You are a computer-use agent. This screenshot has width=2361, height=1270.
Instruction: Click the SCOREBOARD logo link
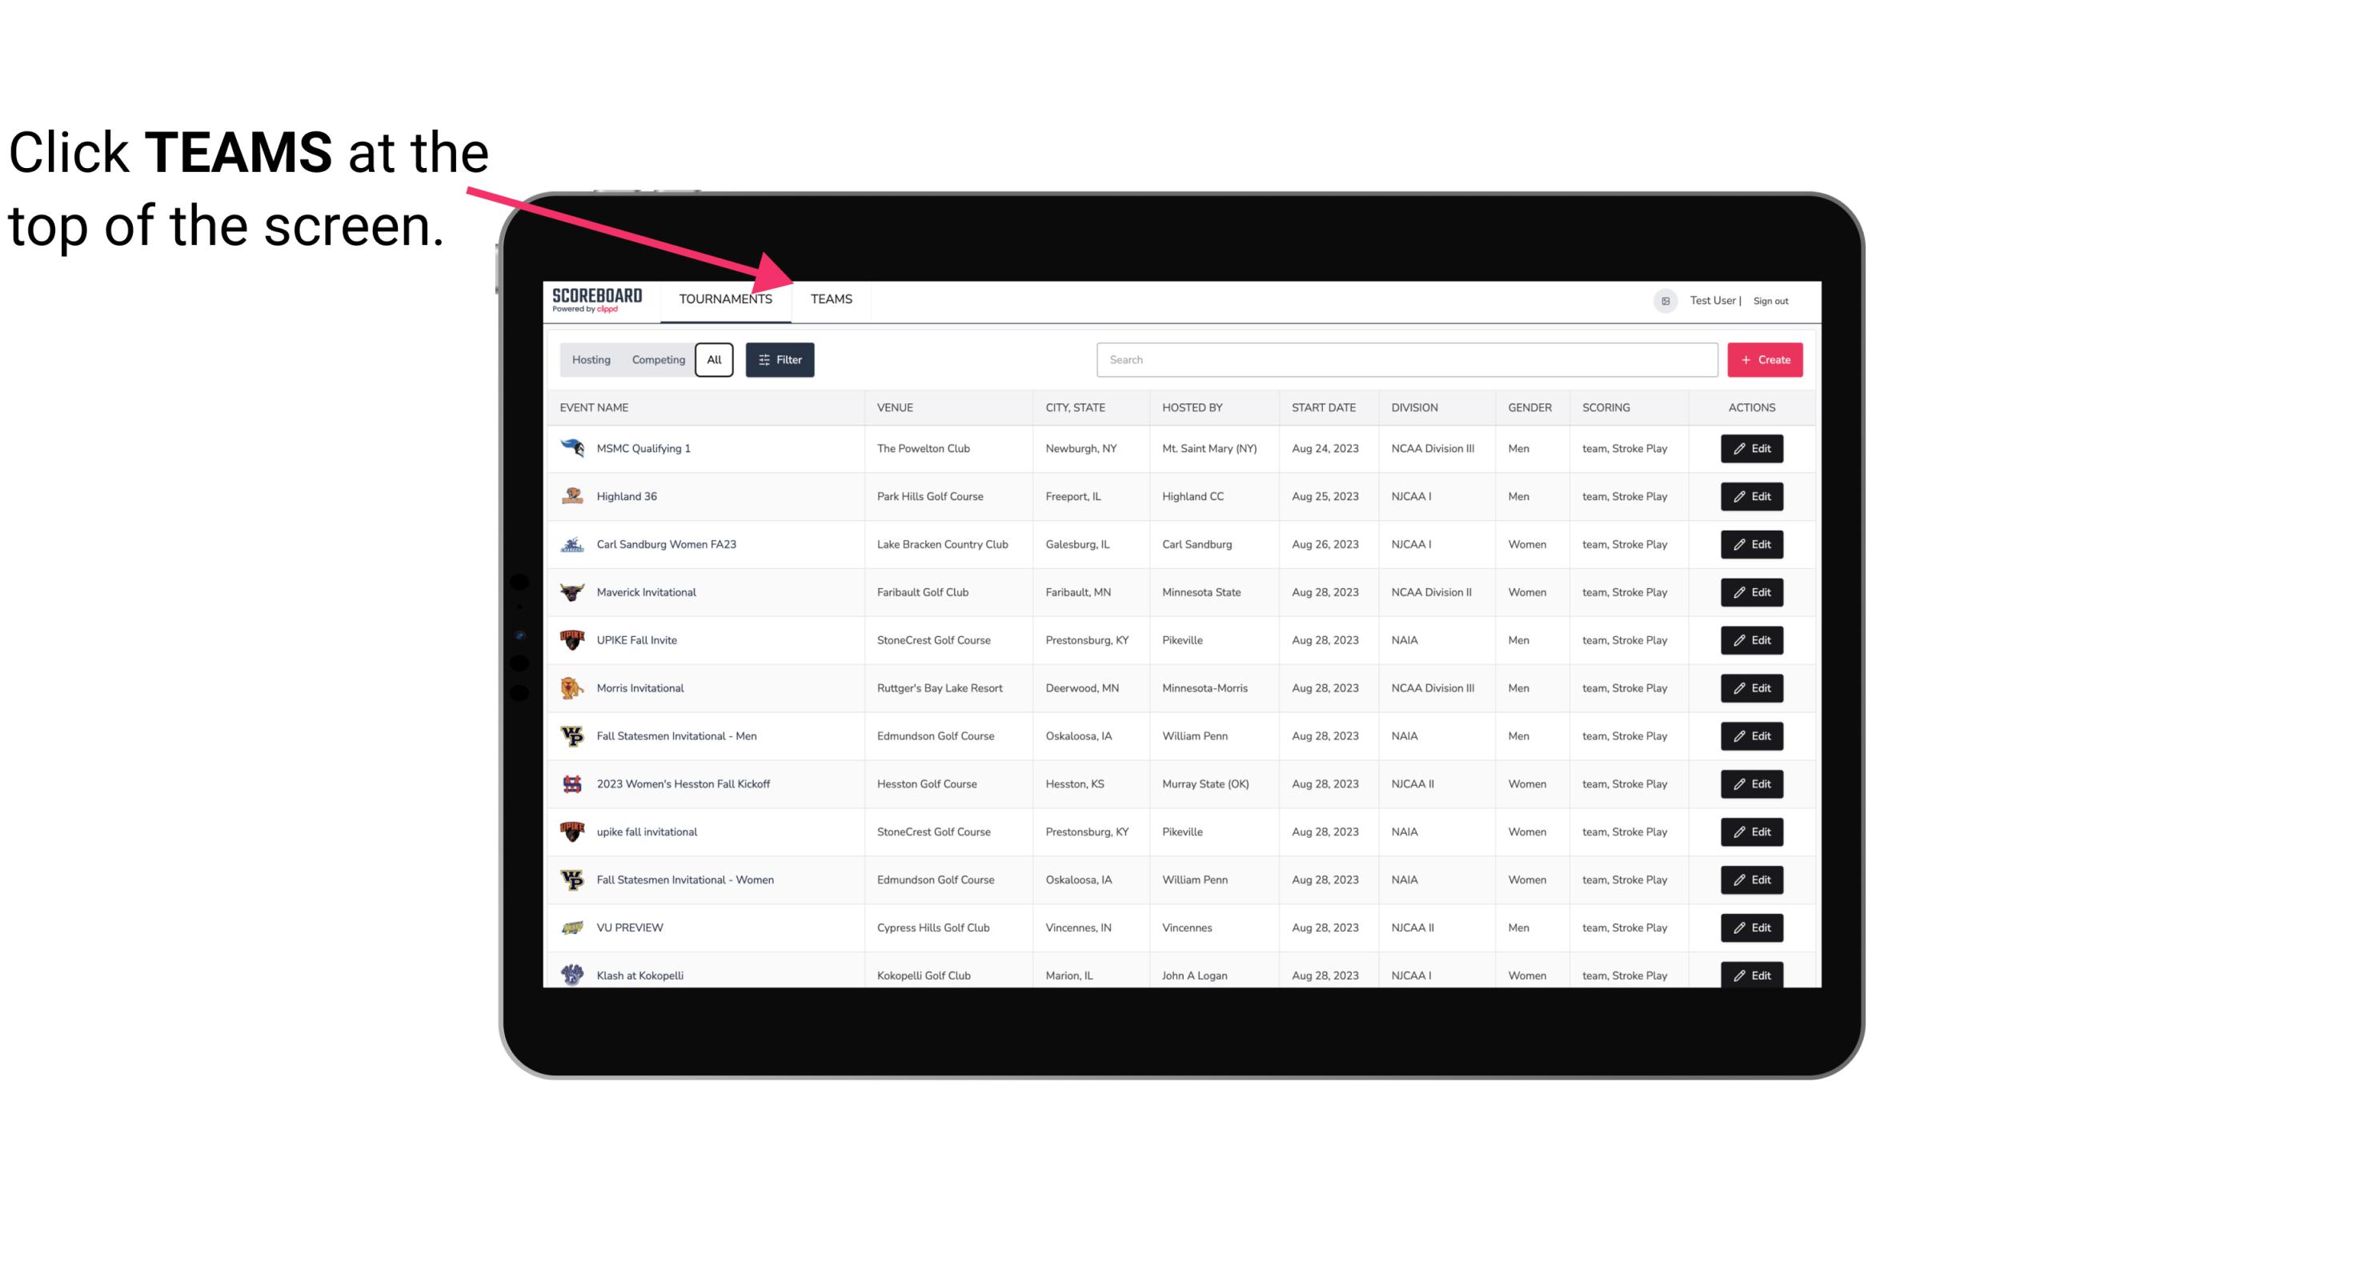tap(594, 298)
